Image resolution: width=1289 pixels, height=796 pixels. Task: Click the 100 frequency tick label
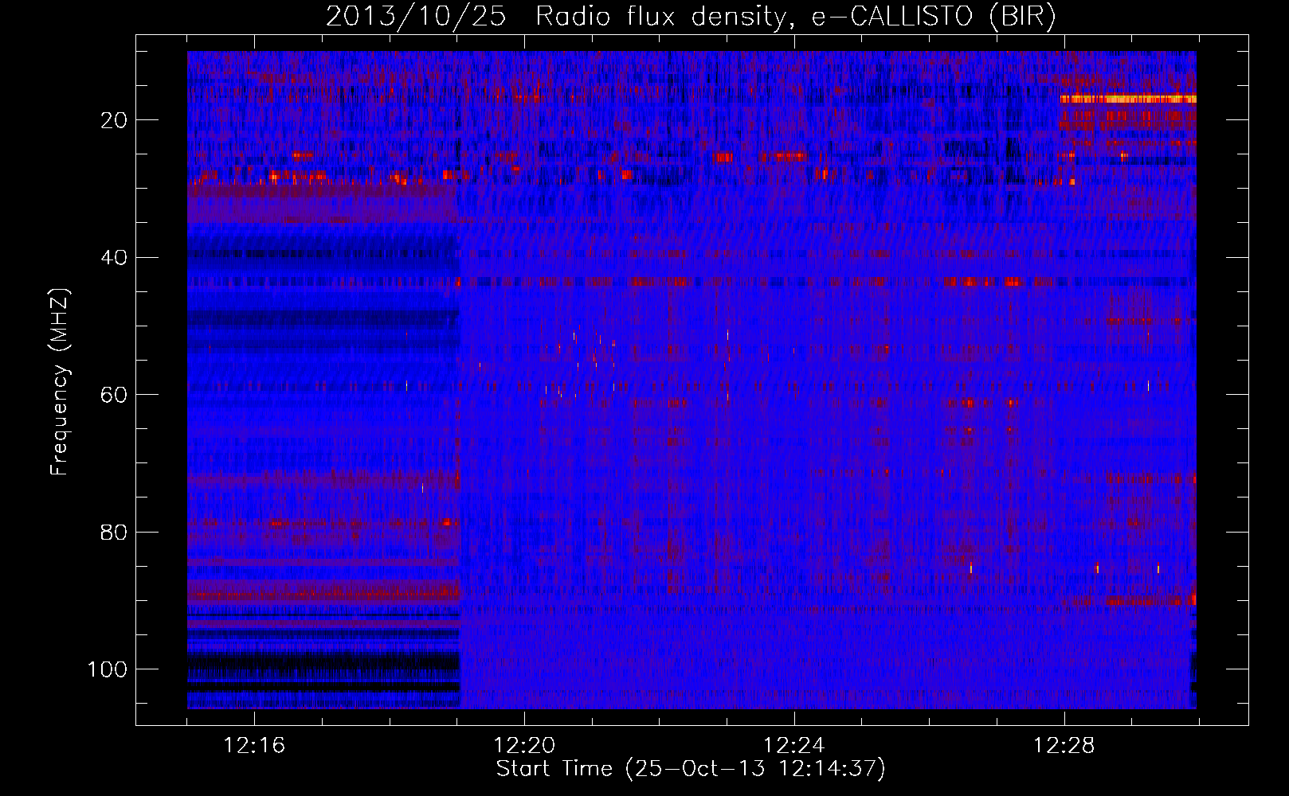coord(108,669)
